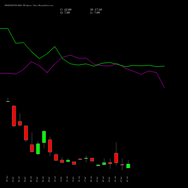Click the '24 Jul' date axis label
The height and width of the screenshot is (188, 188).
[115, 179]
